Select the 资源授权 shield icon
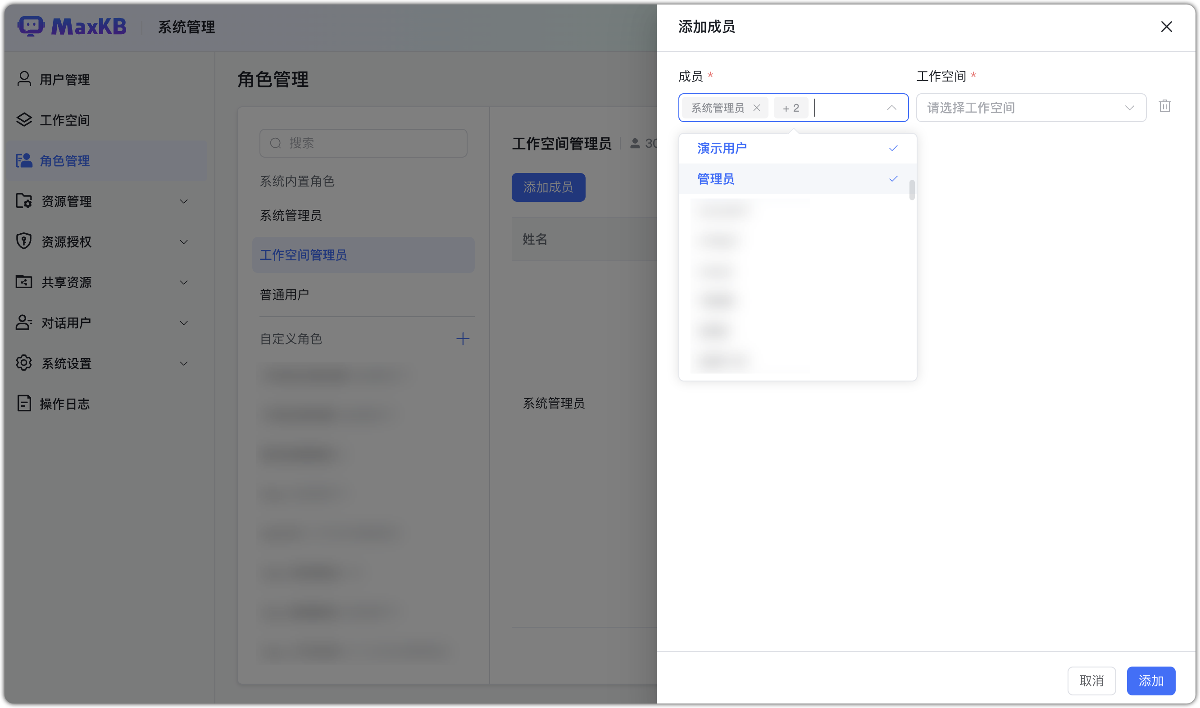The image size is (1200, 708). tap(24, 241)
